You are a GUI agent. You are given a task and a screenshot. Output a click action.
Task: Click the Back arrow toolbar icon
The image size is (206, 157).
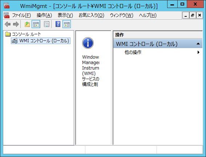[8, 24]
